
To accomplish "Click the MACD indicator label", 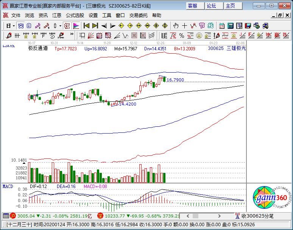I will (x=8, y=186).
